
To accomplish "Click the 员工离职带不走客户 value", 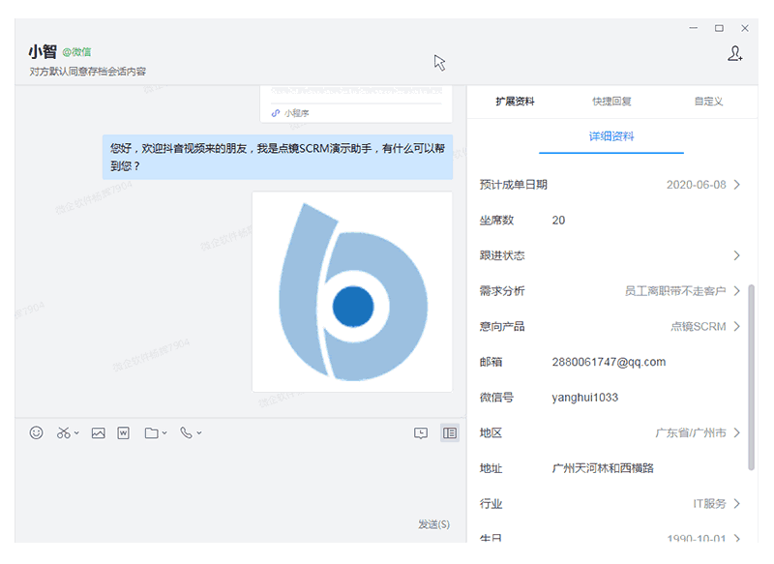I will (x=675, y=291).
